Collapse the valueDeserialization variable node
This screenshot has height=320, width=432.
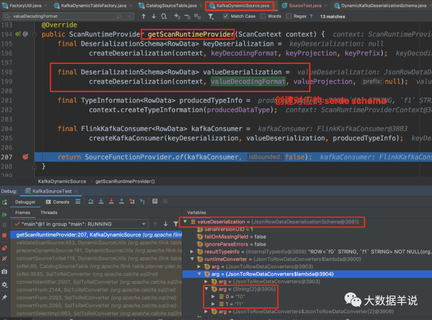(x=186, y=222)
